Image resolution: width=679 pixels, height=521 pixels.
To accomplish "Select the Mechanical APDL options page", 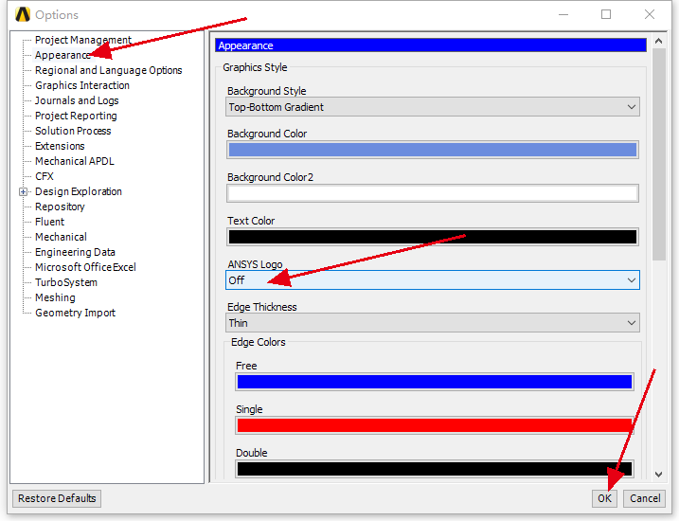I will (x=74, y=161).
